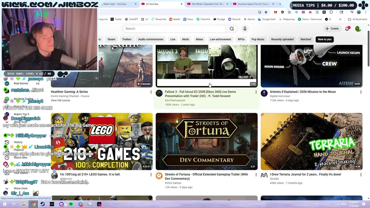The height and width of the screenshot is (208, 370).
Task: Open more options for Terraria Journal video
Action: click(361, 175)
